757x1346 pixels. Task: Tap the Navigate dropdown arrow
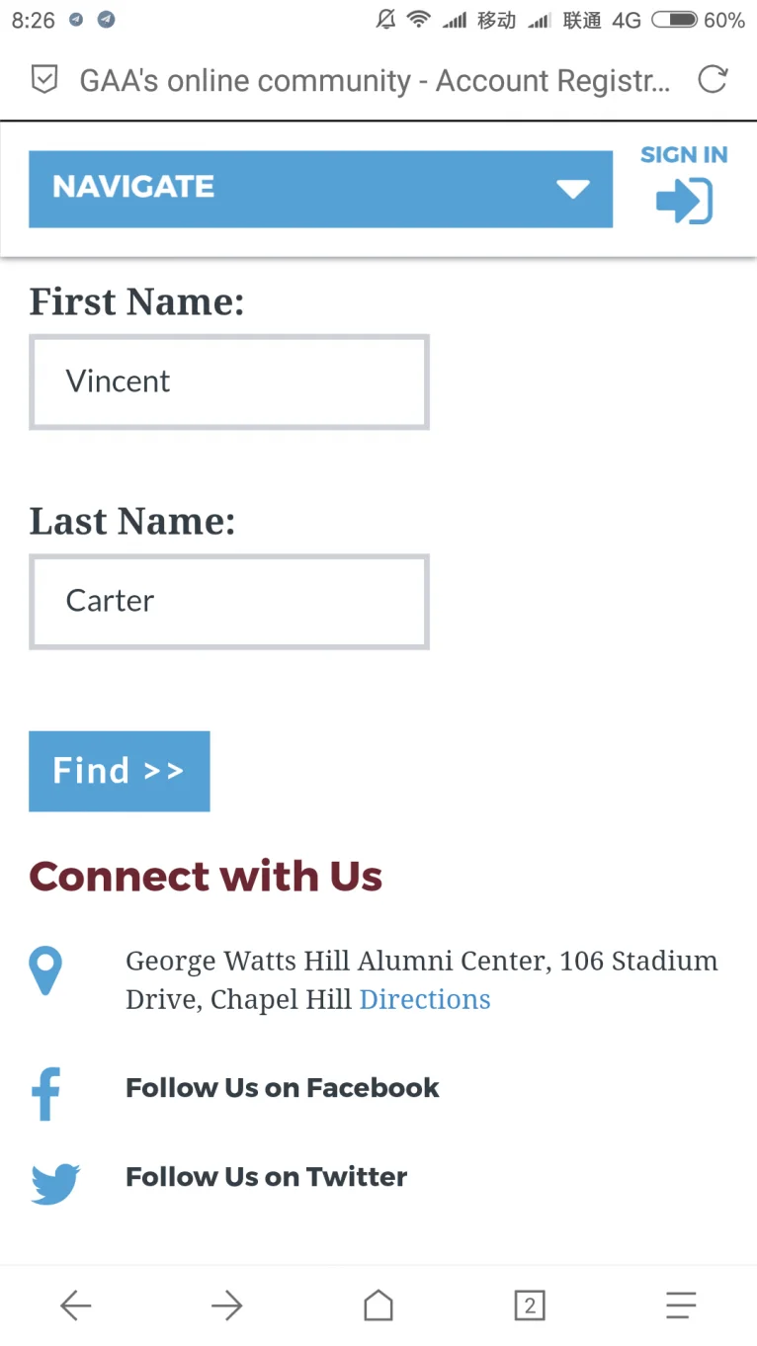(573, 189)
